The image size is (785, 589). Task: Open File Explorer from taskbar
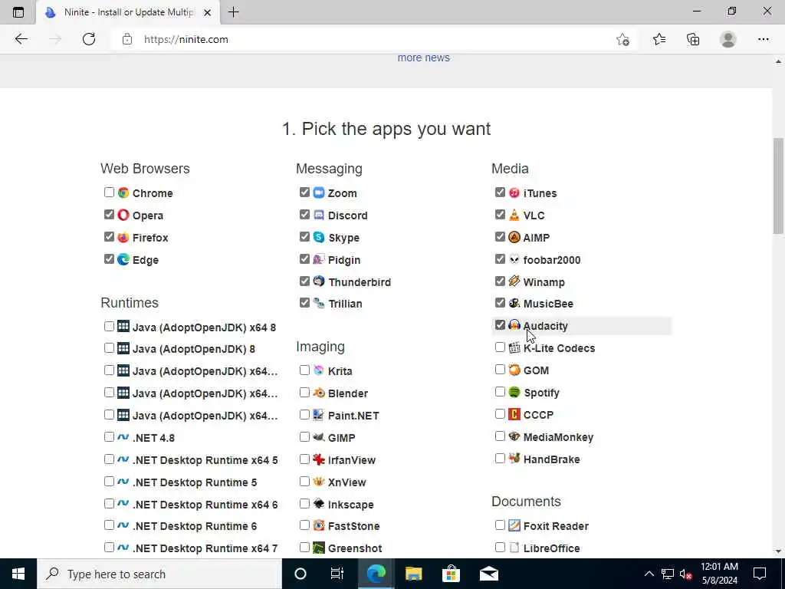point(413,574)
